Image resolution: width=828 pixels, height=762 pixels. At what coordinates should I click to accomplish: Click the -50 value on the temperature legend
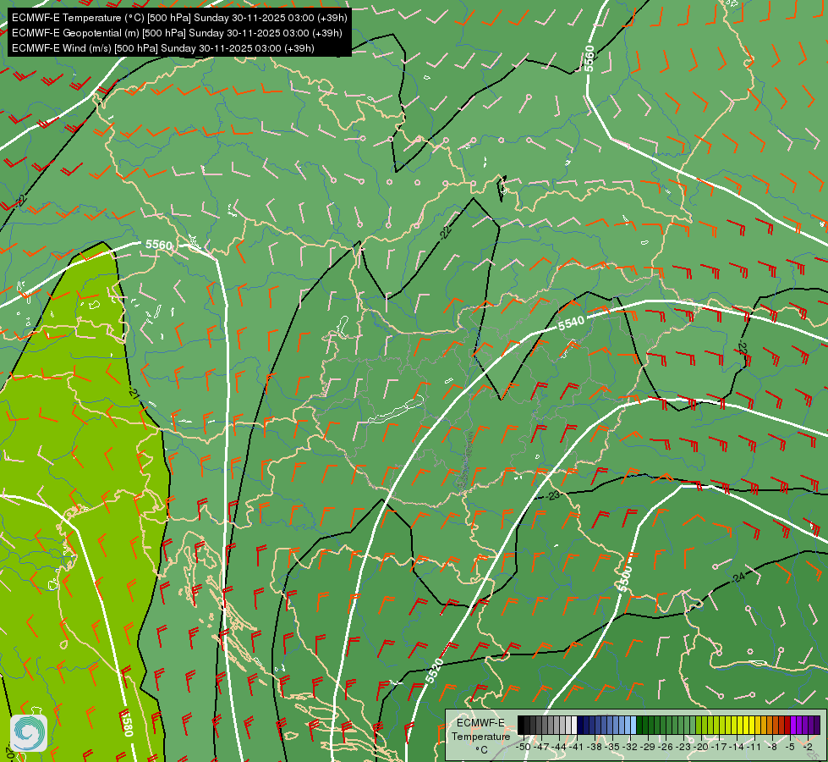pyautogui.click(x=522, y=747)
